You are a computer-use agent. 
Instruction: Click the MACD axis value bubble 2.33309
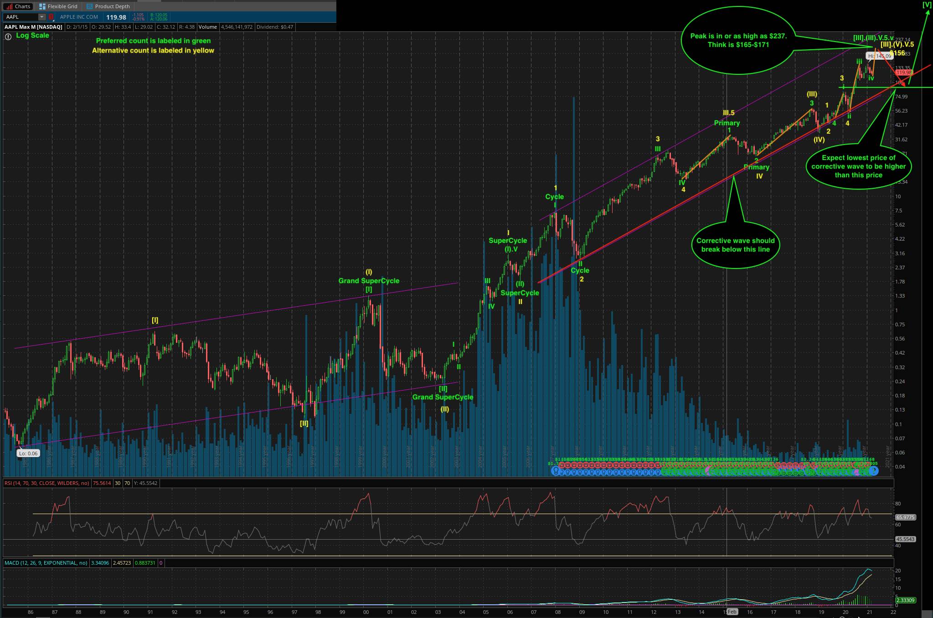point(905,600)
